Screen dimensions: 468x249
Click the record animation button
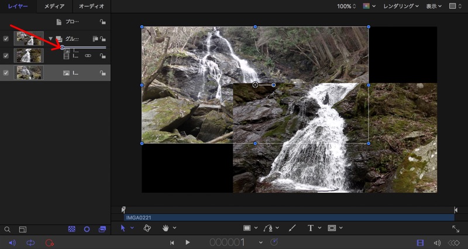pos(49,243)
